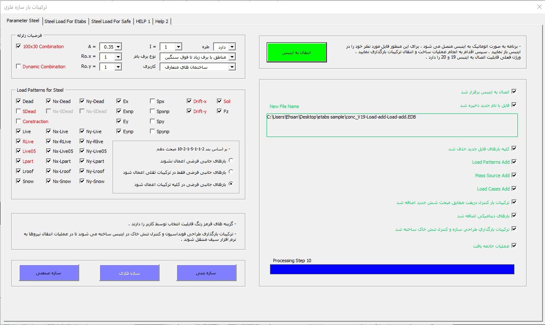The image size is (545, 325).
Task: Enable the Spx checkbox
Action: tap(153, 101)
